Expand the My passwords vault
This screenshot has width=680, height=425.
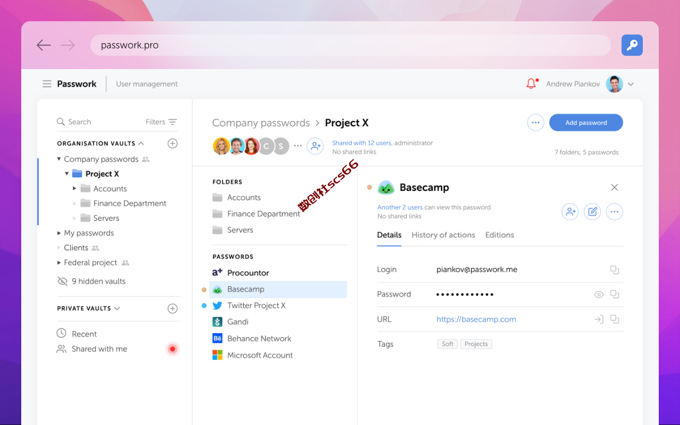59,233
